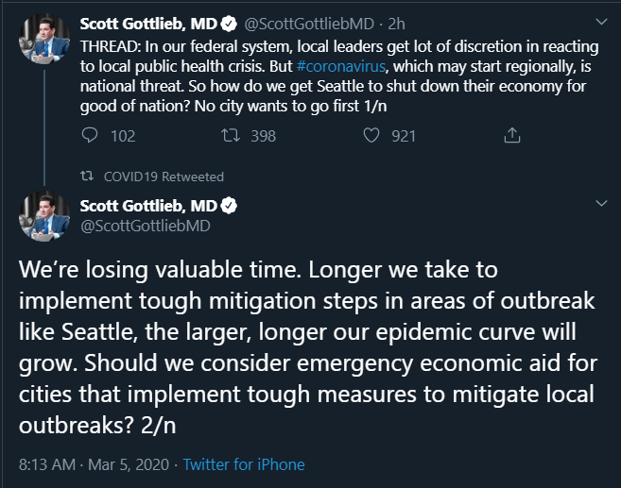This screenshot has height=488, width=621.
Task: Click retweet icon beside COVID19 Retweeted
Action: pyautogui.click(x=87, y=176)
